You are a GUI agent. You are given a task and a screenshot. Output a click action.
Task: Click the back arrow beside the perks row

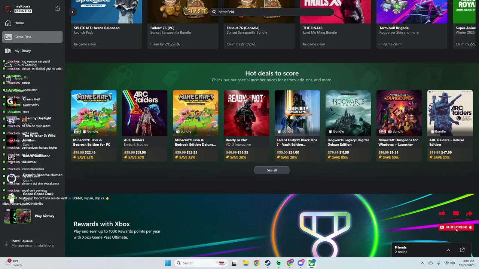(x=73, y=12)
